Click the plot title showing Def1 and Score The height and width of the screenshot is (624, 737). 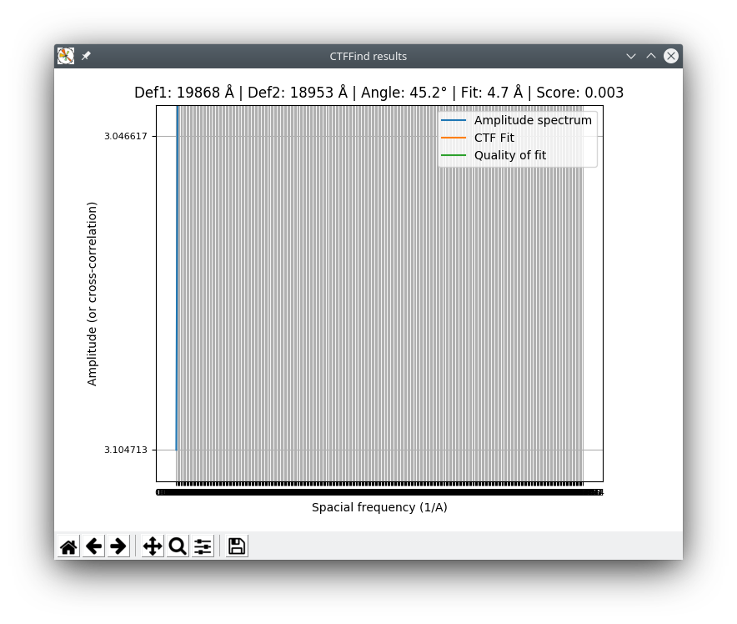click(x=379, y=92)
